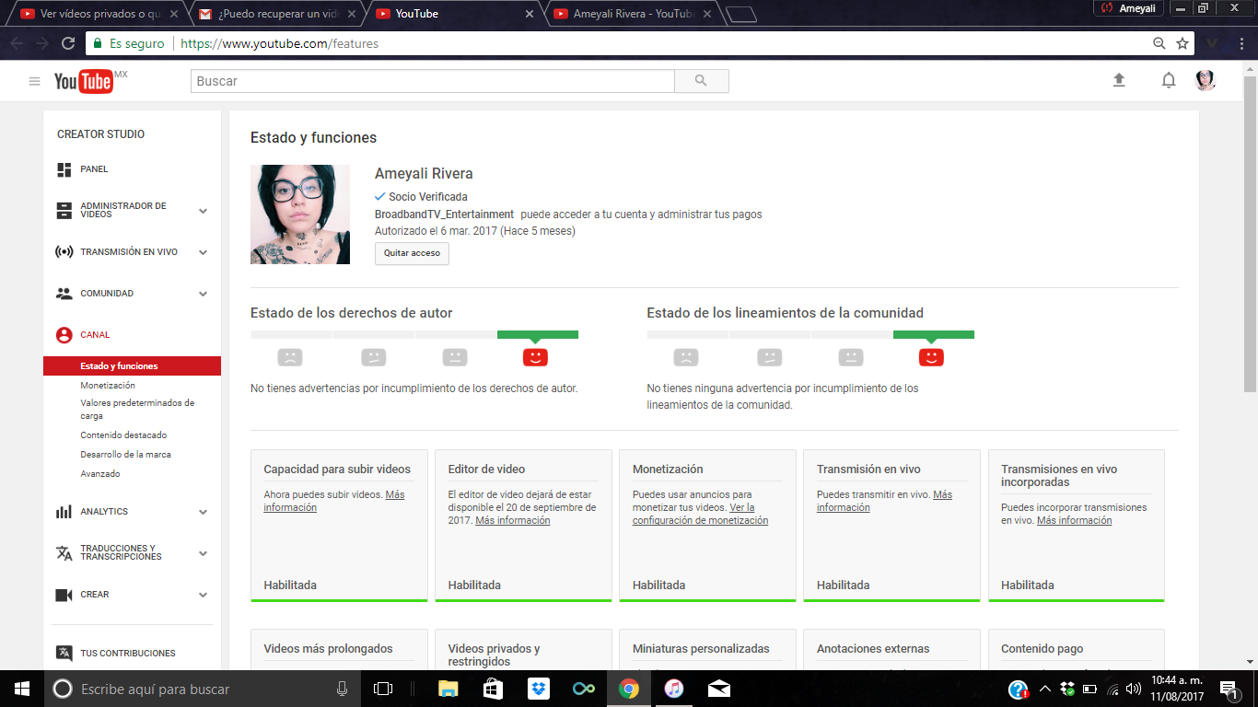The width and height of the screenshot is (1258, 707).
Task: Click the browser back arrow
Action: tap(17, 43)
